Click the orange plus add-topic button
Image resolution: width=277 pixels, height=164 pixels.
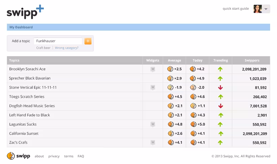(x=88, y=41)
